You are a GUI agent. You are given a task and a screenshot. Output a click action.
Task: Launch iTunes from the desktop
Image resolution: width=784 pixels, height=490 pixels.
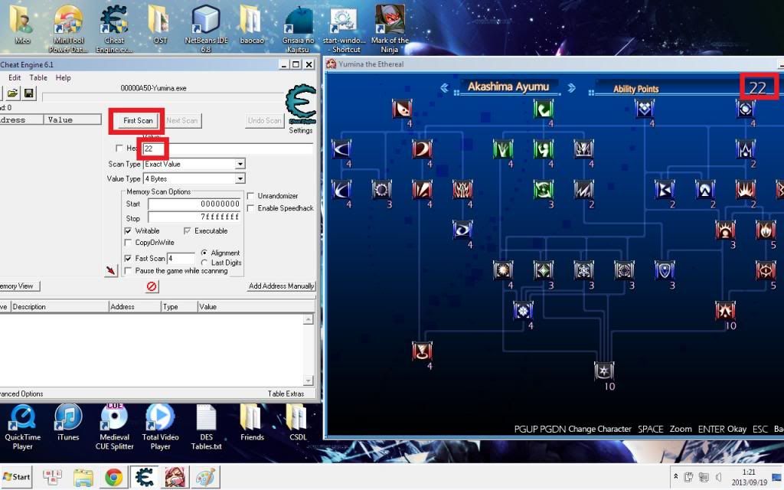pyautogui.click(x=68, y=423)
